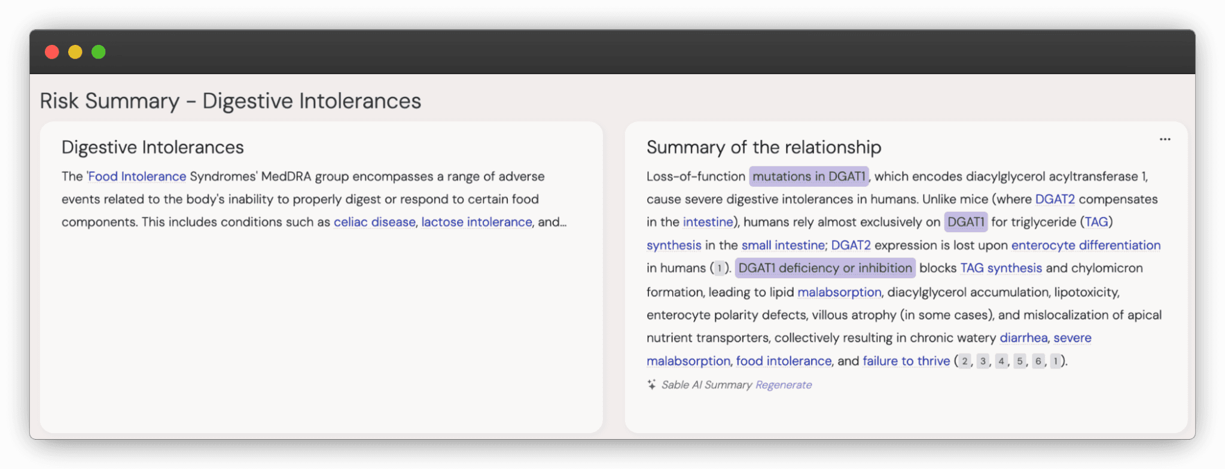Screen dimensions: 1225x469
Task: Open citation badge 4 in reference list
Action: click(1001, 361)
